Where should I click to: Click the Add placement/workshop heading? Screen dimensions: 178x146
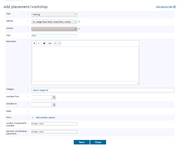pos(26,7)
